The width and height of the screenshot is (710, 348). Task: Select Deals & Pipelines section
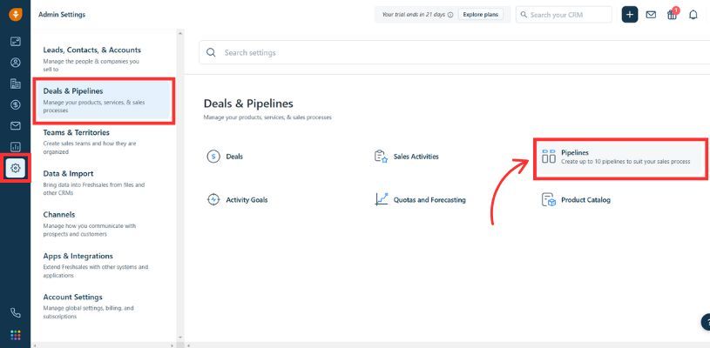[104, 101]
